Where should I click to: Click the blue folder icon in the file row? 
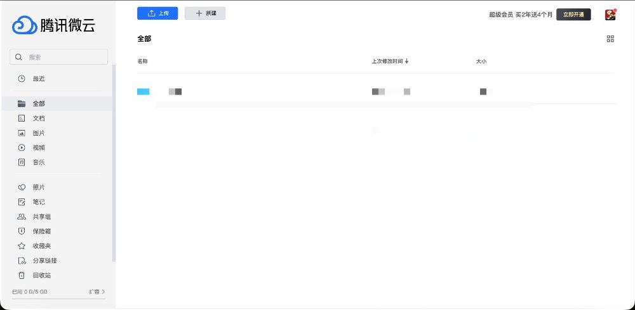tap(144, 91)
